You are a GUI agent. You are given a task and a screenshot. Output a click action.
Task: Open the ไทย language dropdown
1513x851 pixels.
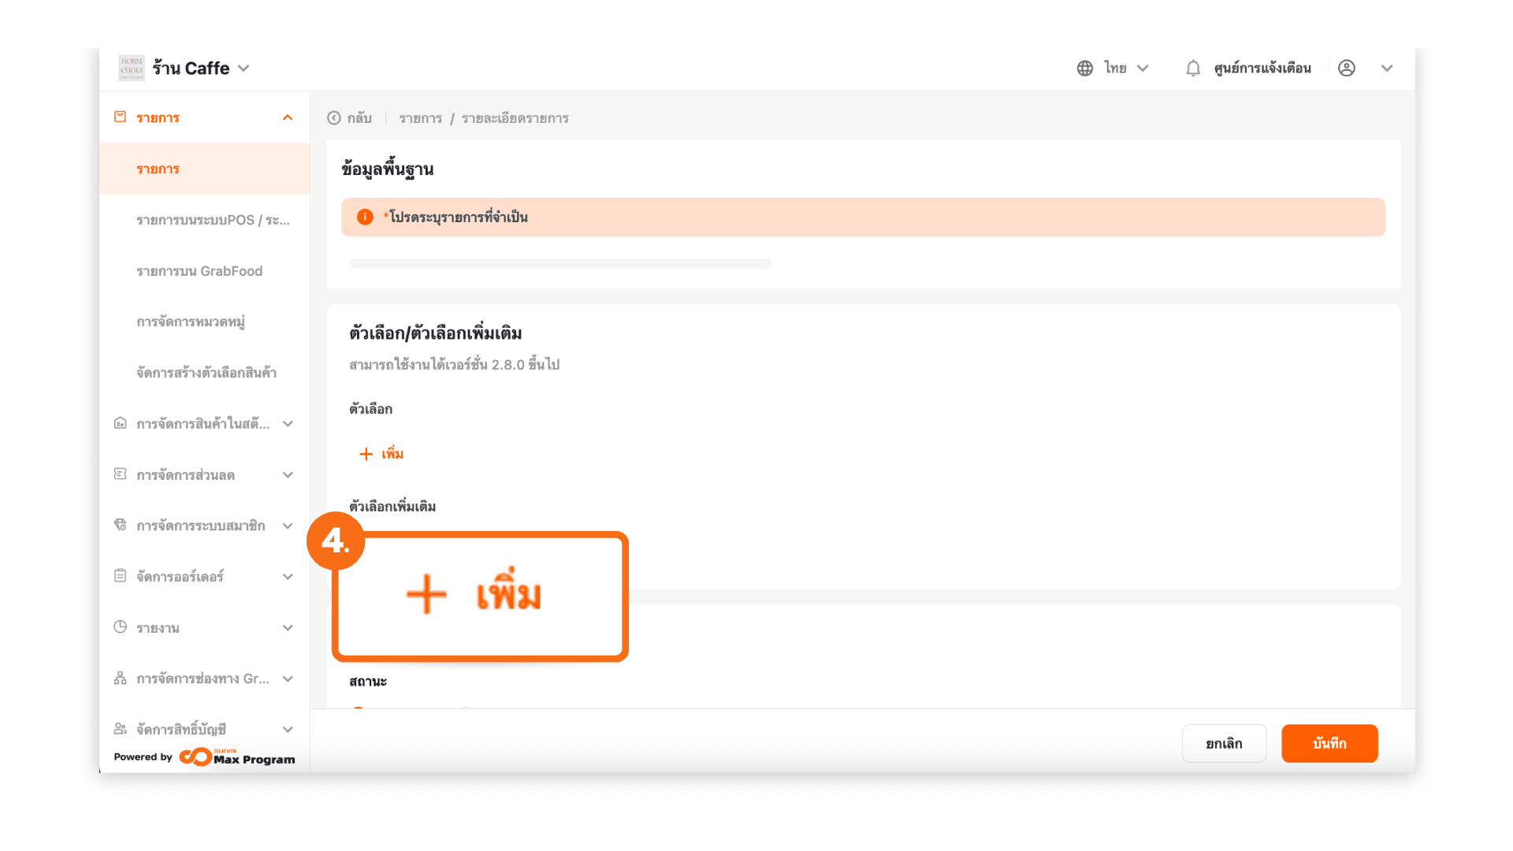[1143, 69]
